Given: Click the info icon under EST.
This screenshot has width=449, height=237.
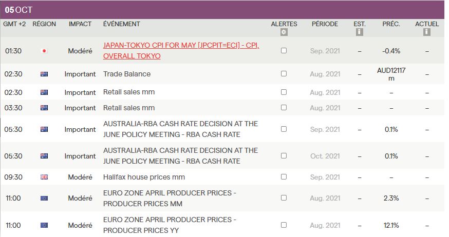Looking at the screenshot, I should (360, 32).
